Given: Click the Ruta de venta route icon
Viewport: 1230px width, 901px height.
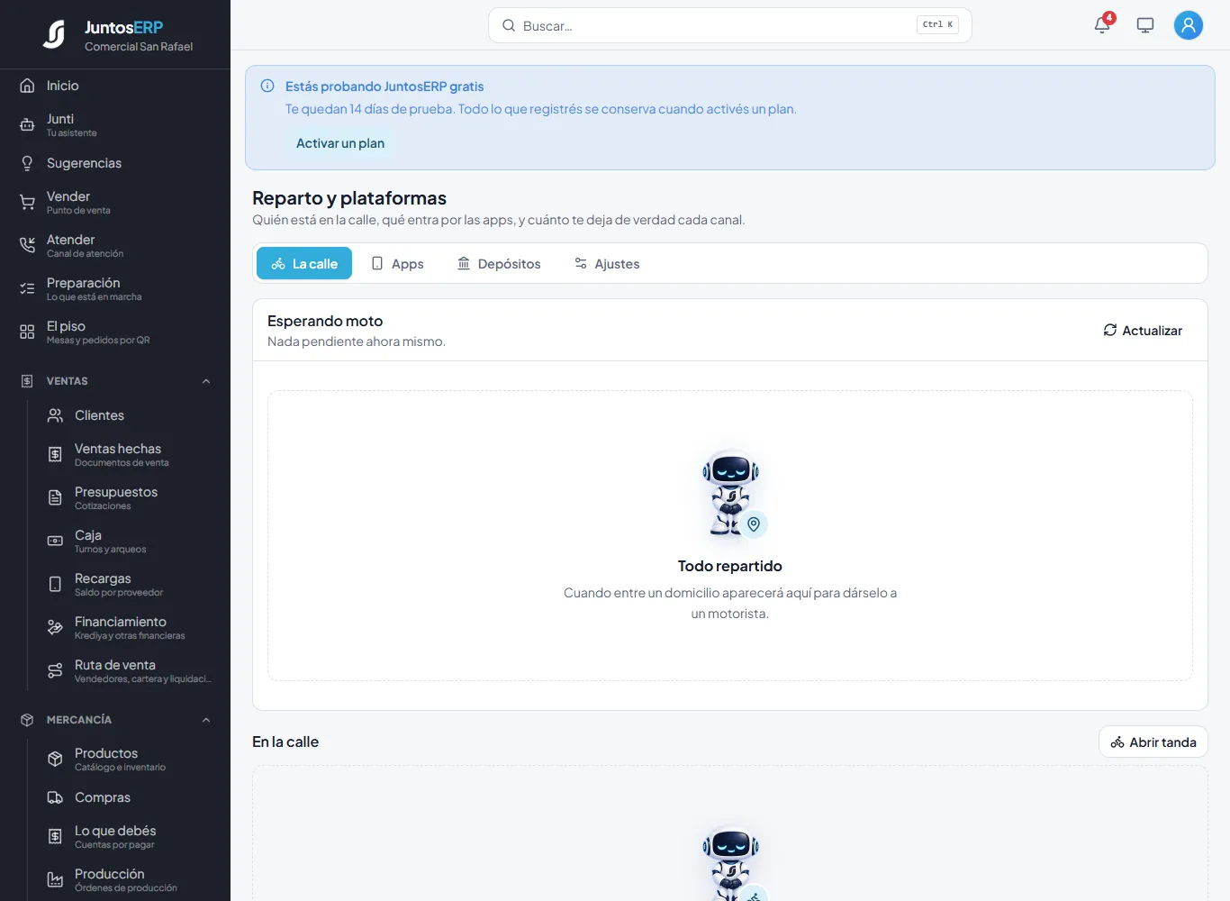Looking at the screenshot, I should 55,671.
